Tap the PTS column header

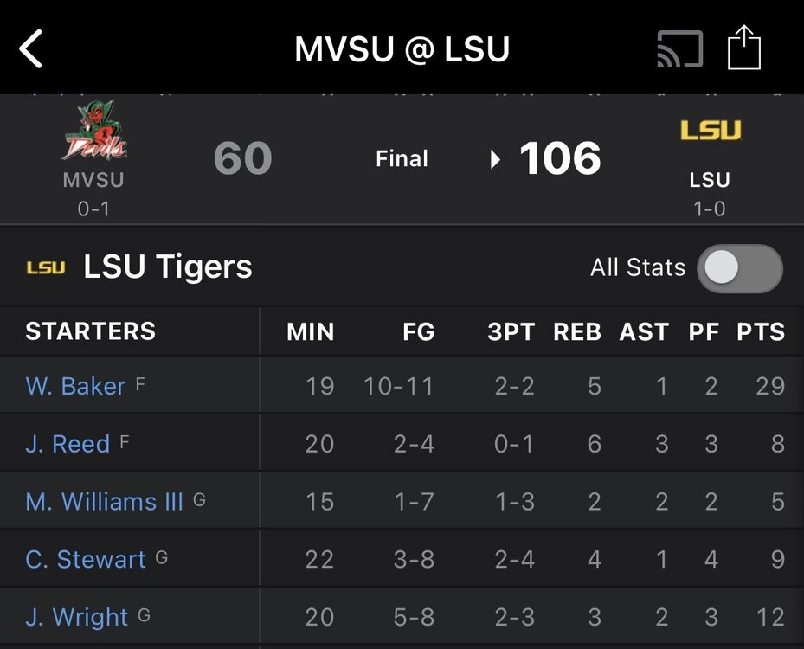click(x=761, y=332)
